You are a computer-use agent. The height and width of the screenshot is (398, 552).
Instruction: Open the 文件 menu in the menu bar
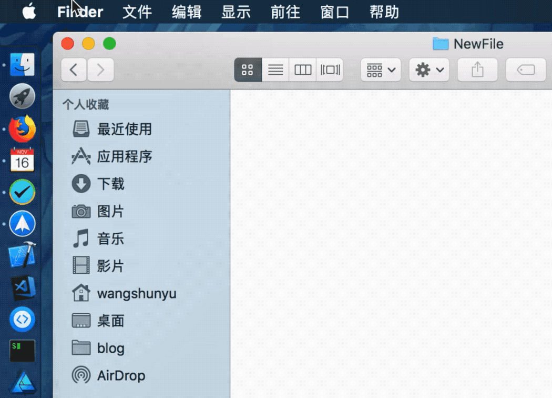(137, 12)
